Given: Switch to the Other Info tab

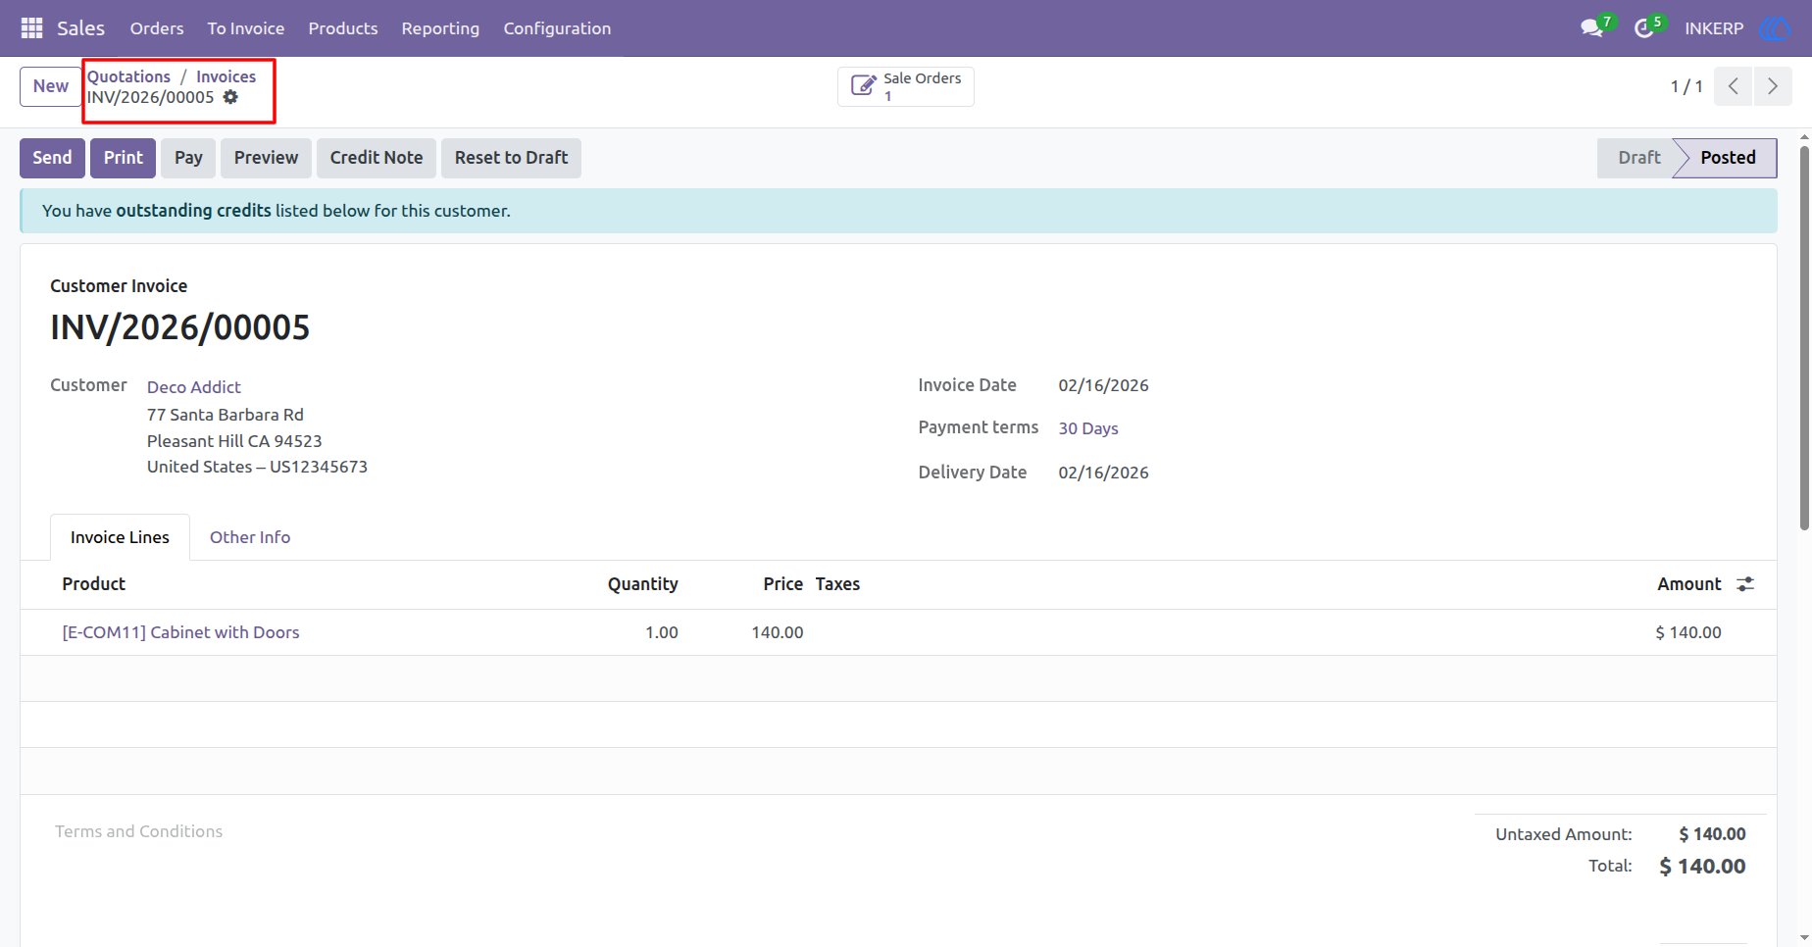Looking at the screenshot, I should [250, 537].
